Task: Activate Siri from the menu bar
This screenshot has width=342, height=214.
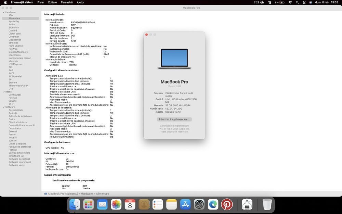Action: click(311, 2)
